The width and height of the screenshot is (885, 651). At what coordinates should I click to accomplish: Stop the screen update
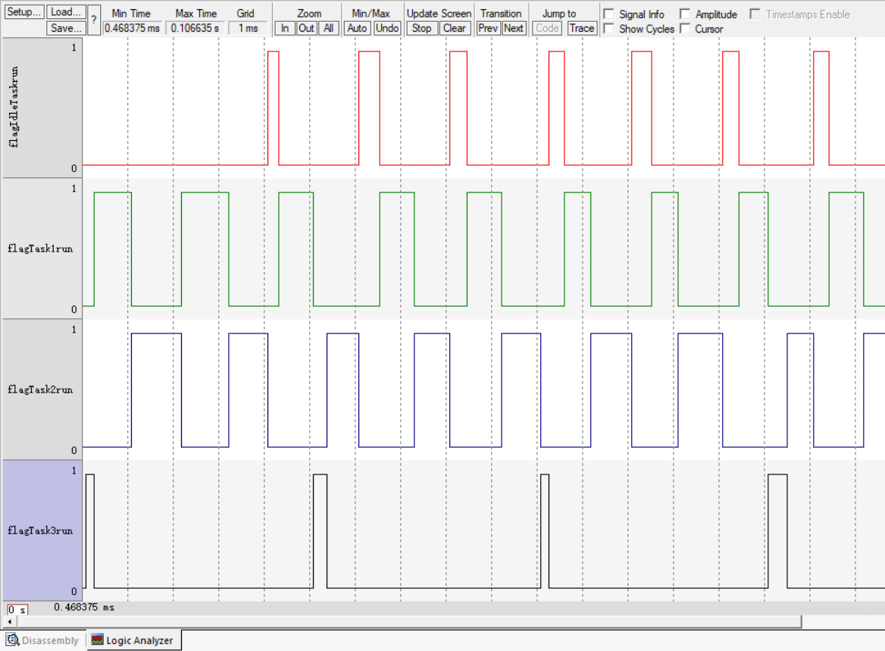click(421, 28)
